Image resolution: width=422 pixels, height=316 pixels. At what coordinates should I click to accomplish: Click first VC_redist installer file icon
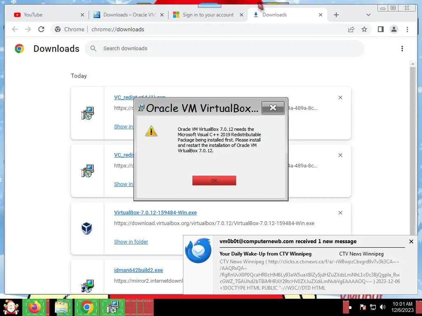pos(87,113)
